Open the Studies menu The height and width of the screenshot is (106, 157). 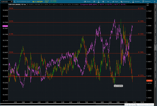coord(136,1)
